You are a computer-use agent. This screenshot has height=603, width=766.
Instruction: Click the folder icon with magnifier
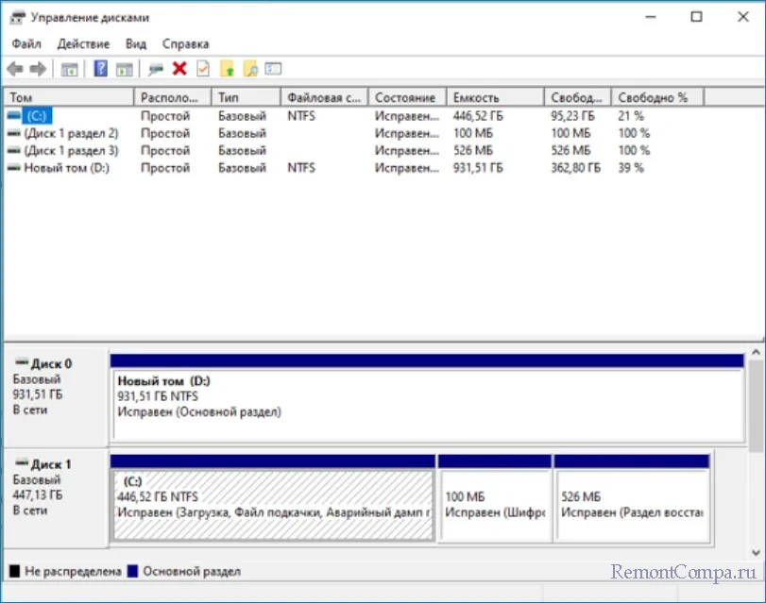tap(250, 69)
